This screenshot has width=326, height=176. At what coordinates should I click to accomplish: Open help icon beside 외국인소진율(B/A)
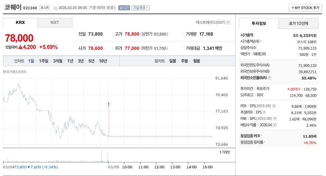[269, 78]
